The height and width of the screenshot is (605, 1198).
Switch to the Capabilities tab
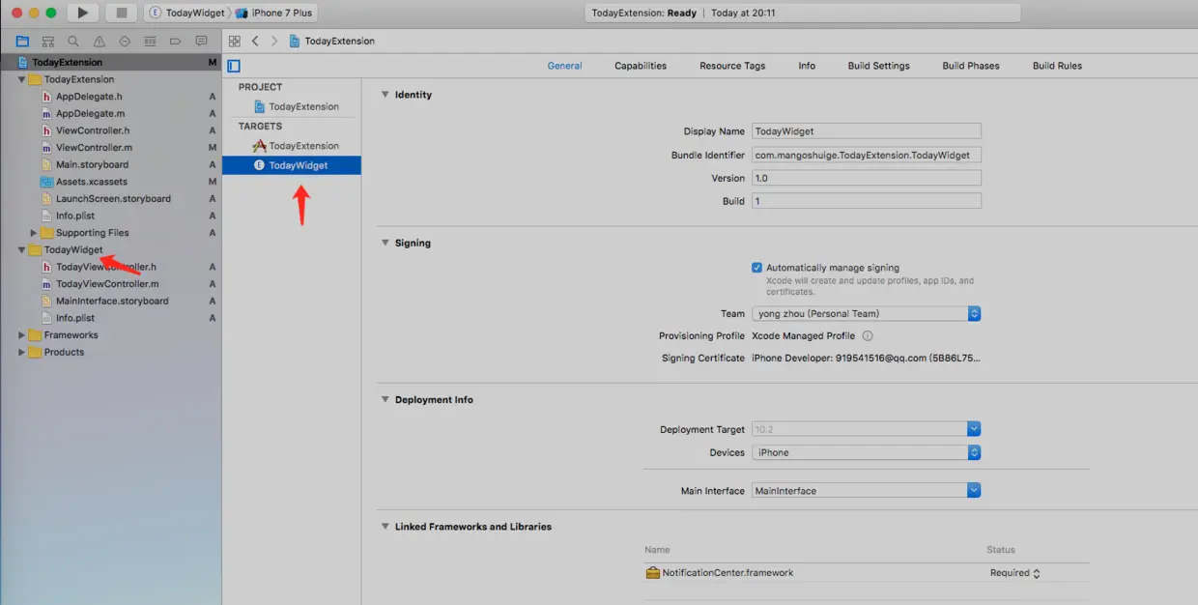click(x=641, y=66)
